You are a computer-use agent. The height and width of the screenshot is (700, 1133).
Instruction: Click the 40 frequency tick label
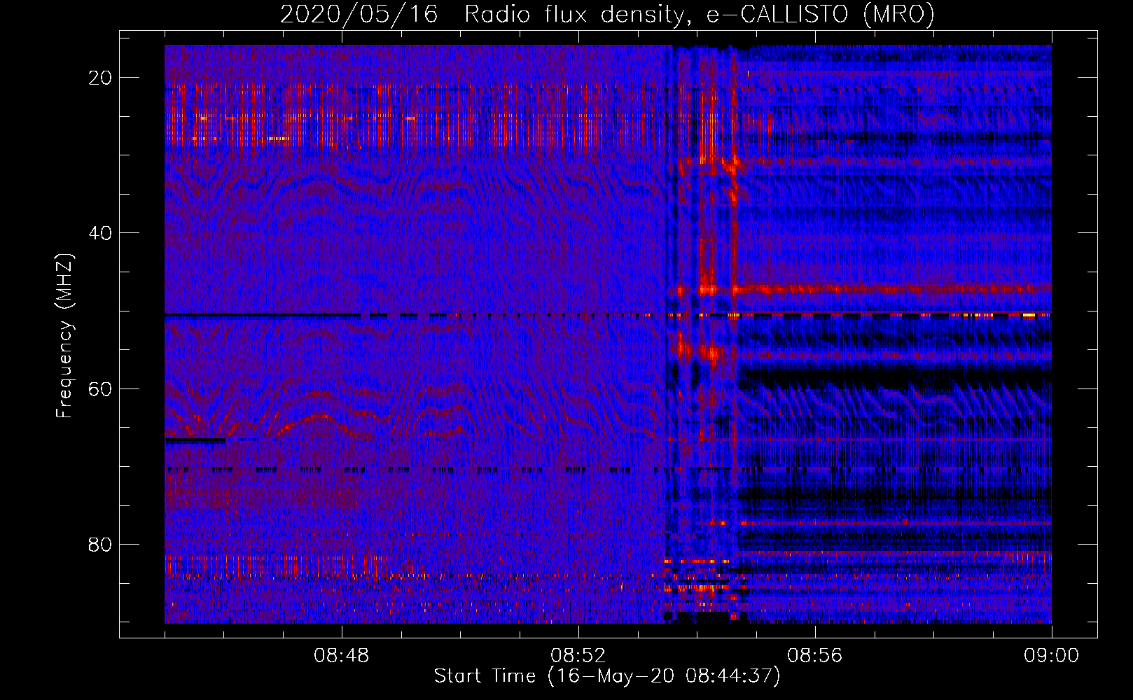[100, 233]
